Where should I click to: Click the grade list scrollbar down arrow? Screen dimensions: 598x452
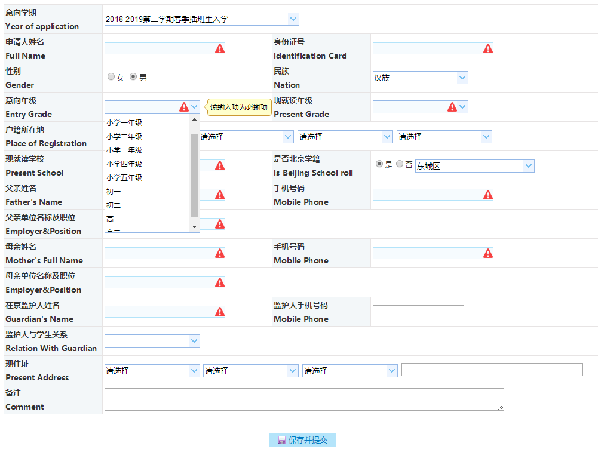194,227
